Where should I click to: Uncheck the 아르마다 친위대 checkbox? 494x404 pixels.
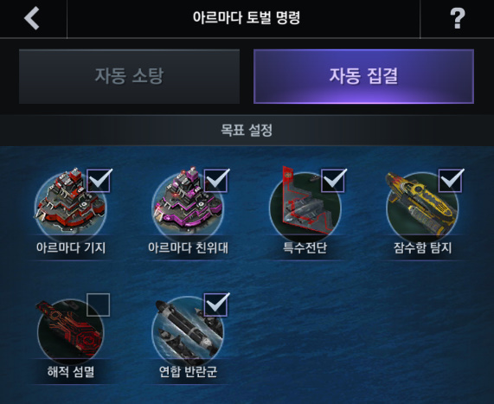[216, 181]
